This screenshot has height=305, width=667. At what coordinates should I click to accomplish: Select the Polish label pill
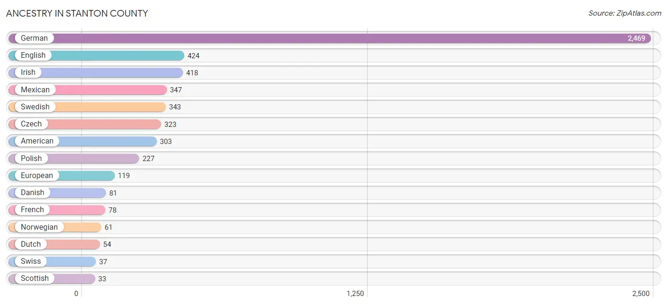pos(31,158)
